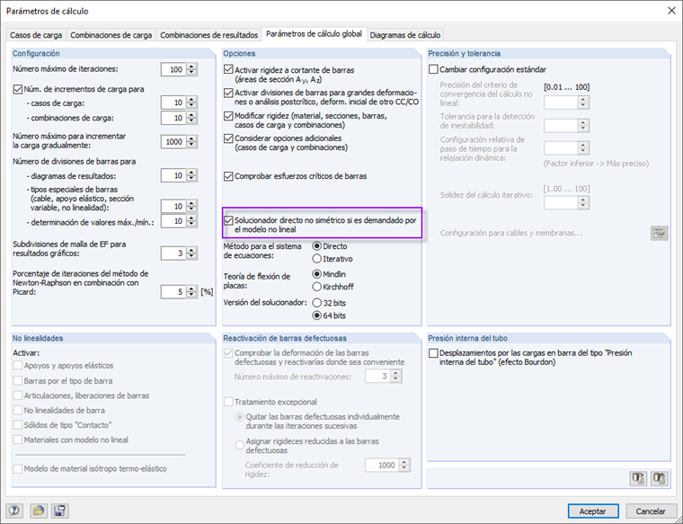683x524 pixels.
Task: Select Parámetros de cálculo global tab
Action: tap(314, 33)
